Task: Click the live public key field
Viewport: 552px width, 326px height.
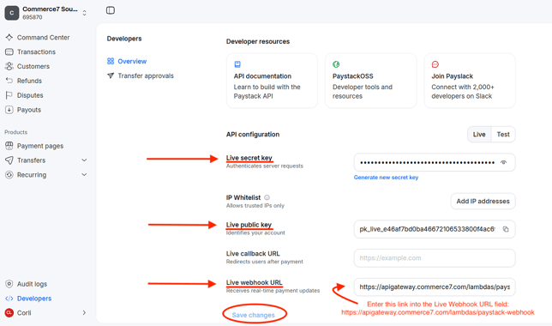Action: [435, 229]
